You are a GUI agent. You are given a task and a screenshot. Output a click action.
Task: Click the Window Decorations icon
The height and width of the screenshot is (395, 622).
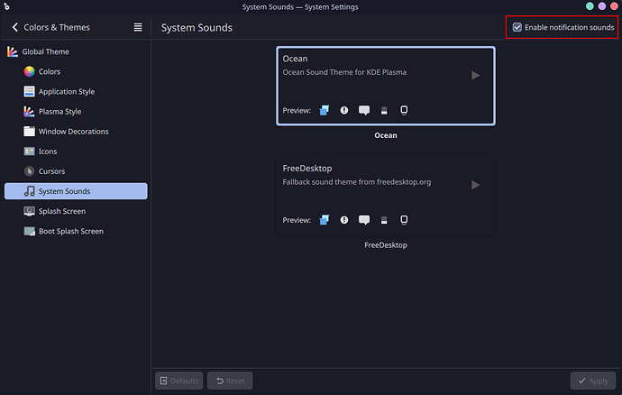pyautogui.click(x=29, y=132)
